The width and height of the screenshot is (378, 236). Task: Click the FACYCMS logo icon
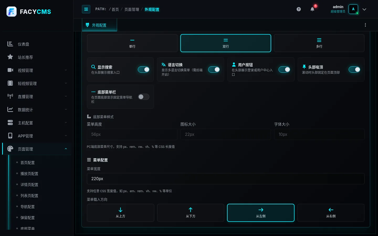coord(12,12)
